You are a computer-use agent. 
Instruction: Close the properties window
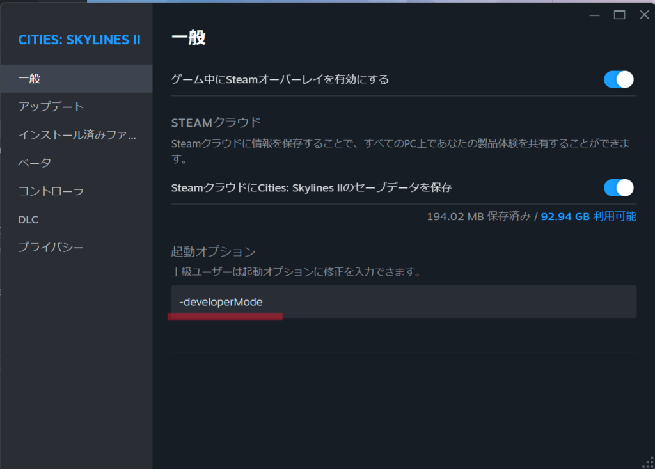pos(644,15)
